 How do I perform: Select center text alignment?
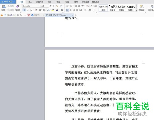[71, 10]
